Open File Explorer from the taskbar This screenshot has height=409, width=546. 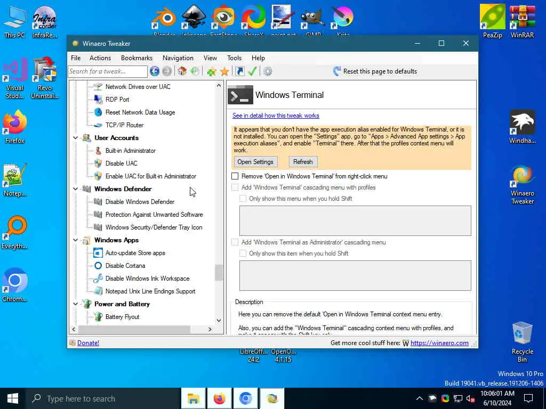(x=193, y=398)
